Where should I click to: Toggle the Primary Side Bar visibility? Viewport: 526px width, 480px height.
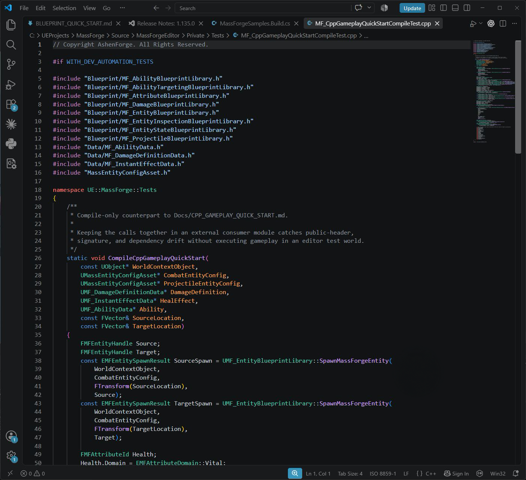click(x=444, y=8)
